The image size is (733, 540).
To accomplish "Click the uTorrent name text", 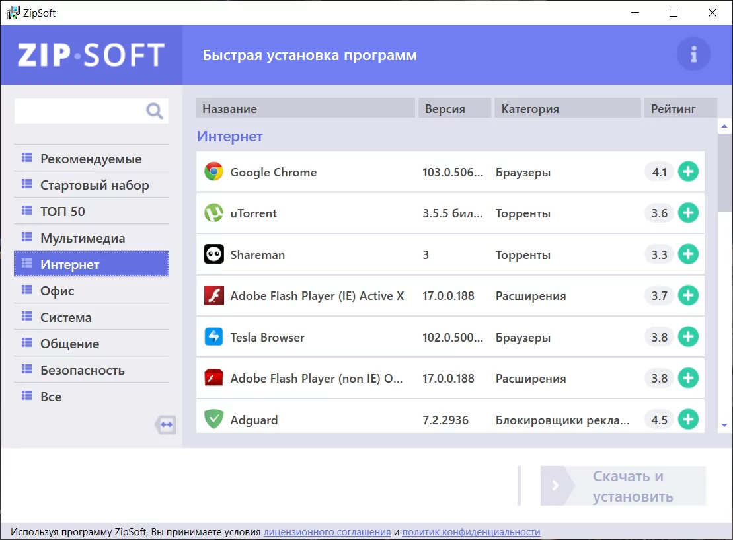I will click(x=253, y=213).
